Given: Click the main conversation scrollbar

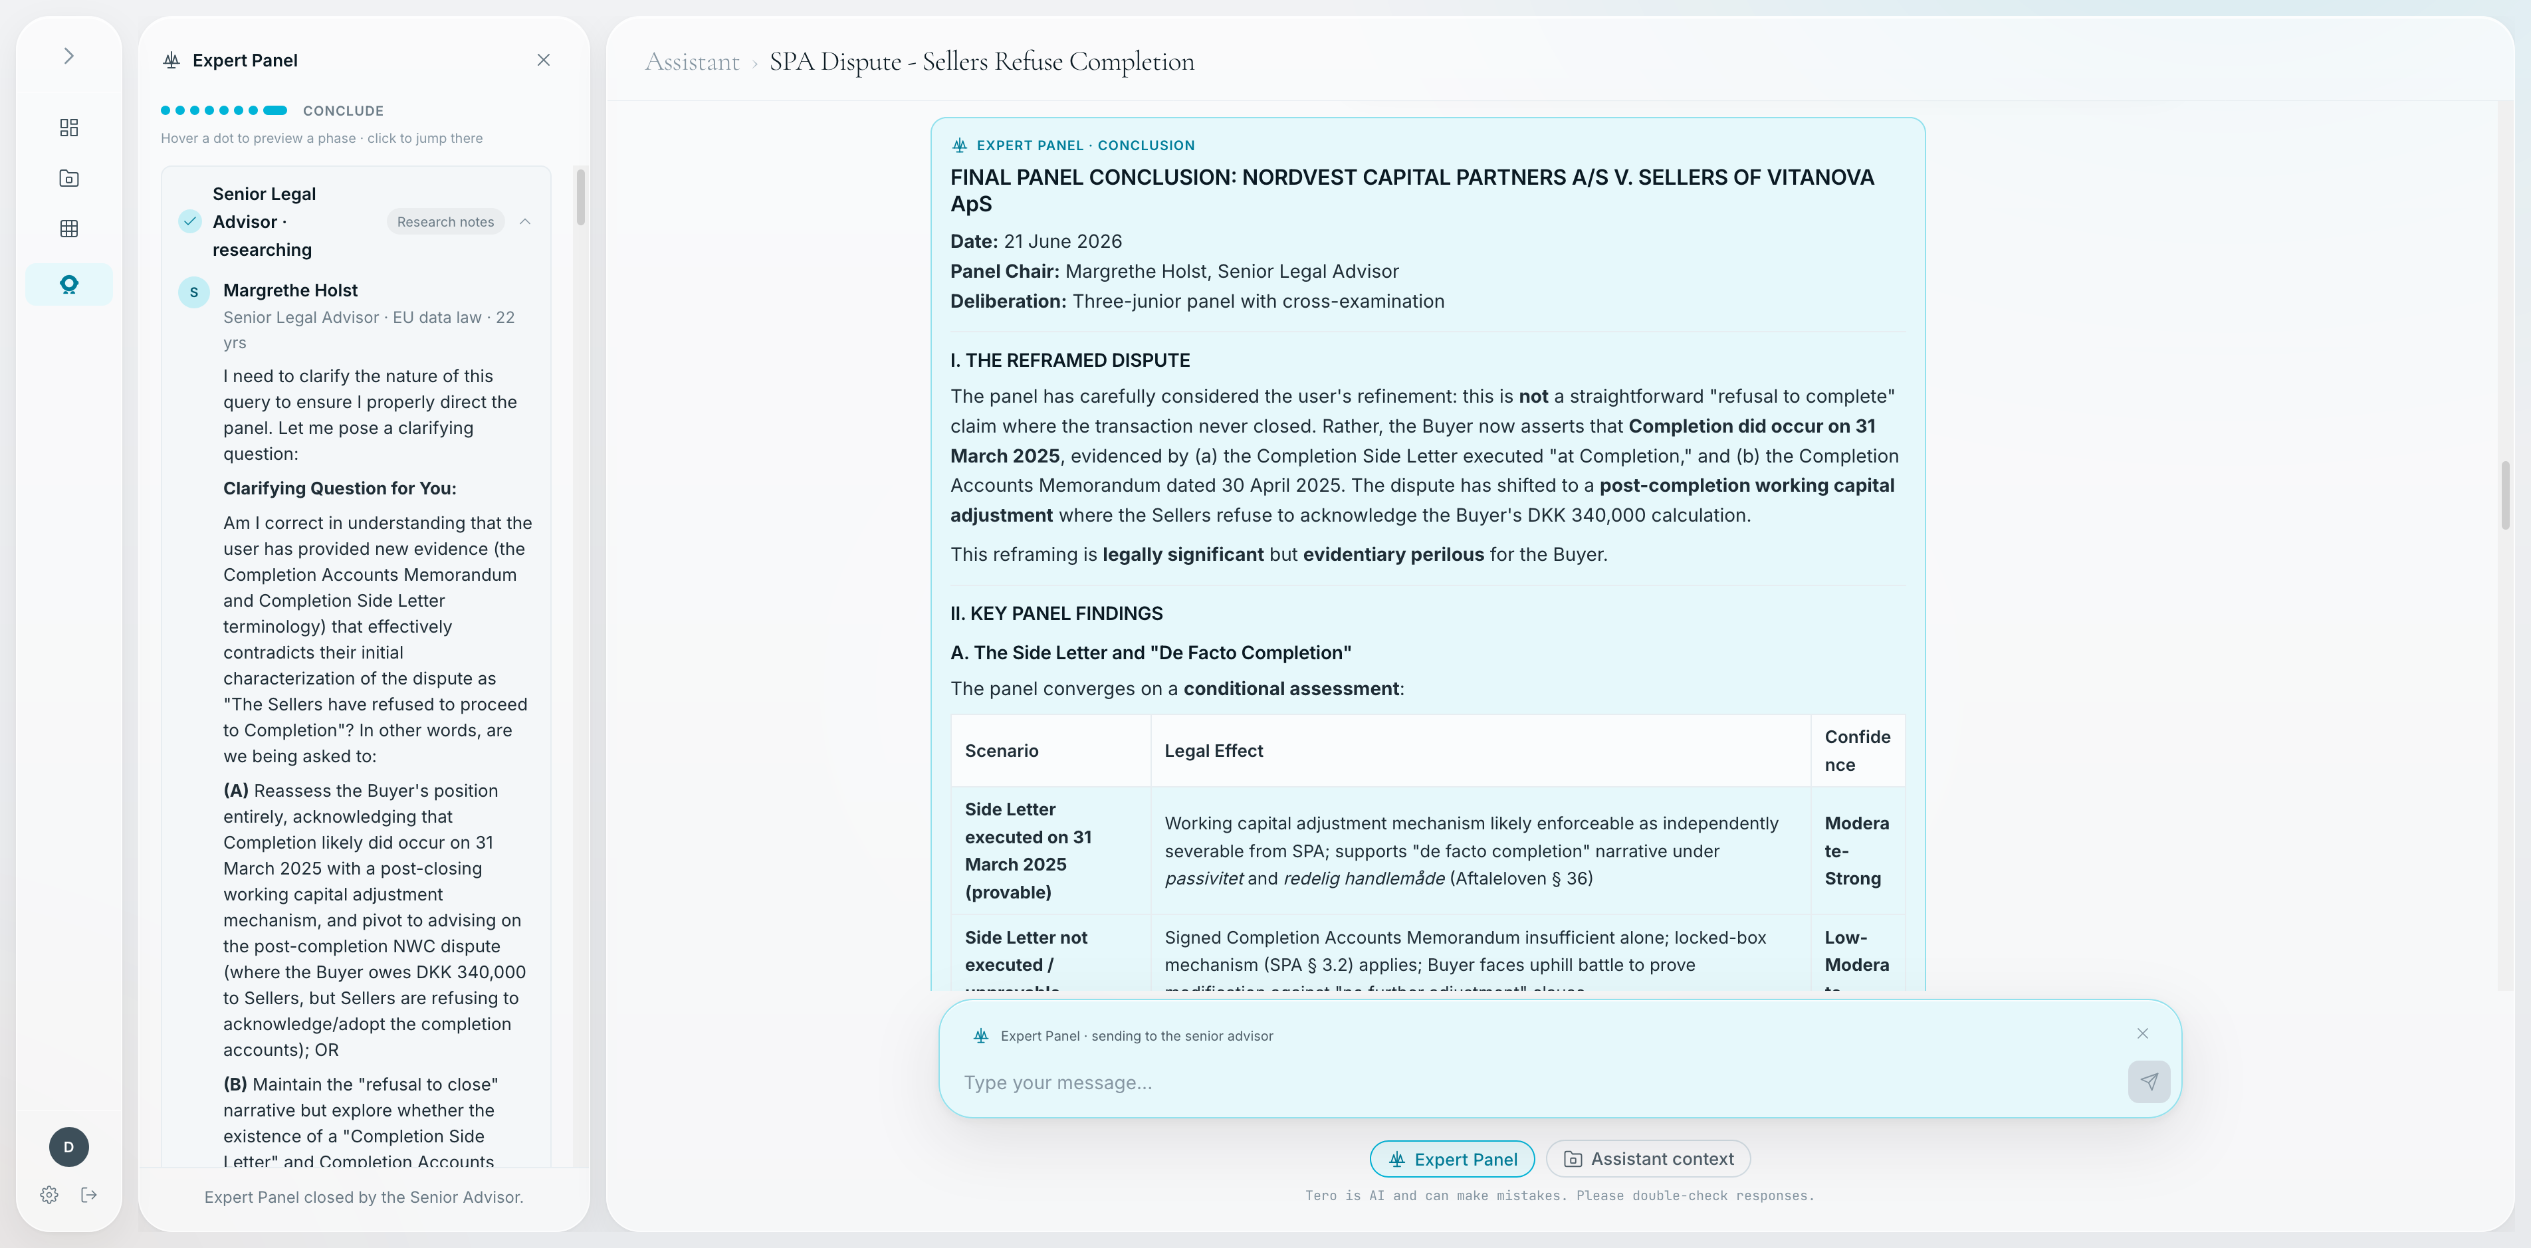Looking at the screenshot, I should click(x=2504, y=494).
